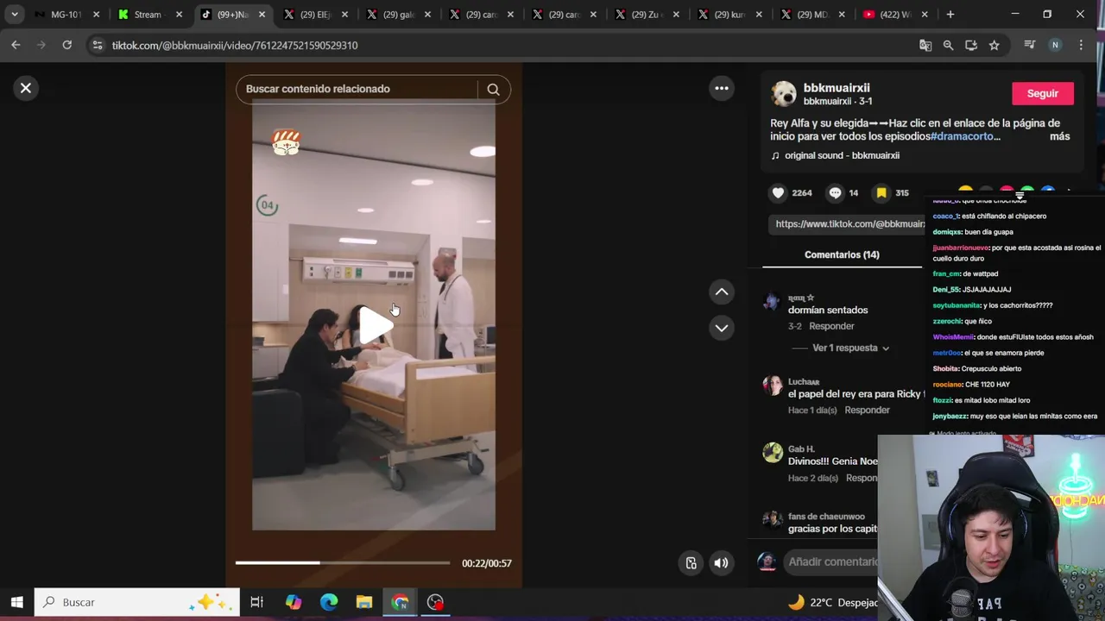This screenshot has height=621, width=1105.
Task: Switch to the Stream browser tab
Action: (x=147, y=15)
